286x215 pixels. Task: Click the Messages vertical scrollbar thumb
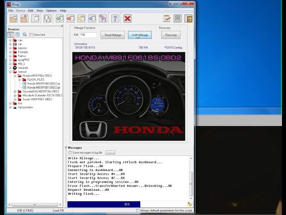(191, 184)
